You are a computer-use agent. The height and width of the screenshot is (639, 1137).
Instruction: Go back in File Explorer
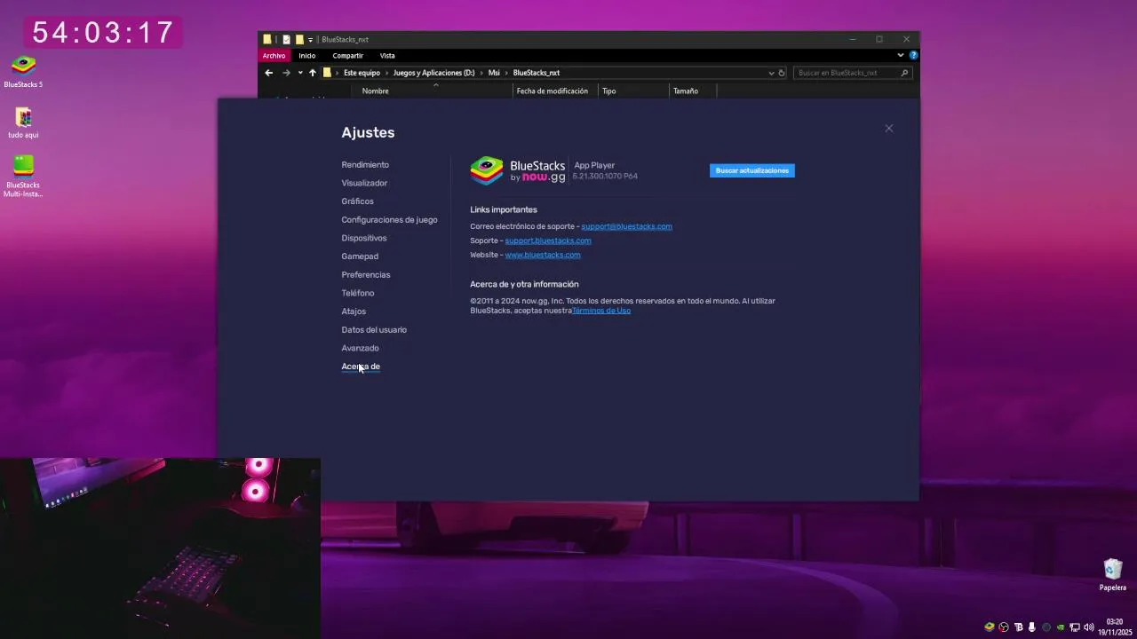point(269,73)
